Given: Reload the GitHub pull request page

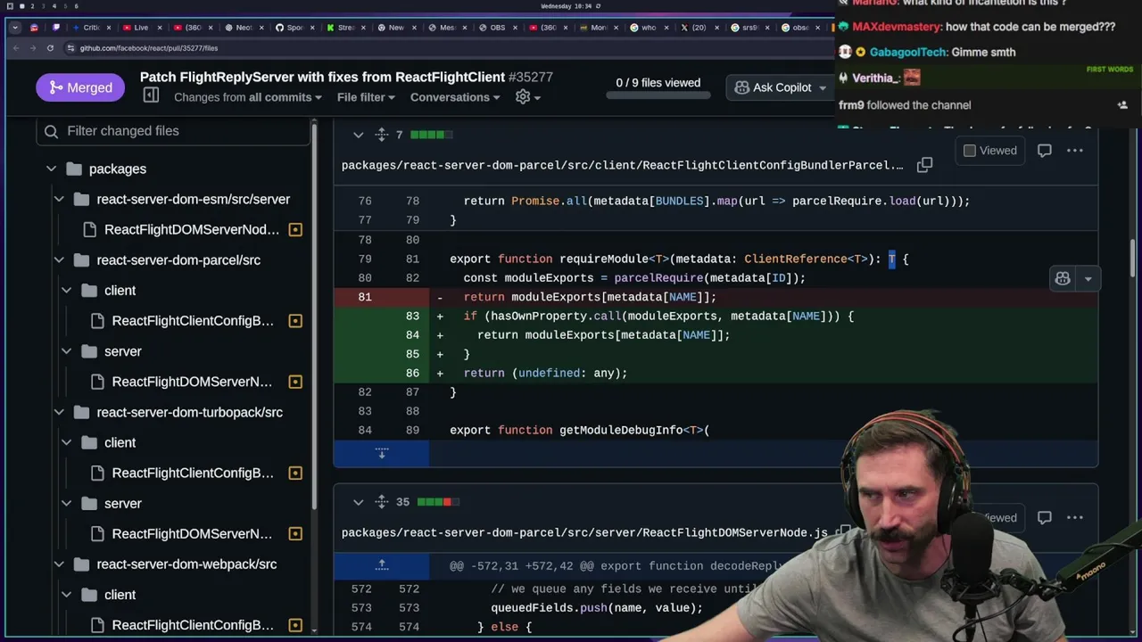Looking at the screenshot, I should (50, 48).
